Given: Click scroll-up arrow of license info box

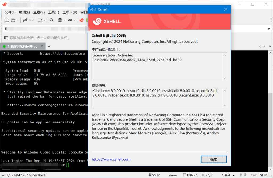Looking at the screenshot, I should click(x=224, y=55).
